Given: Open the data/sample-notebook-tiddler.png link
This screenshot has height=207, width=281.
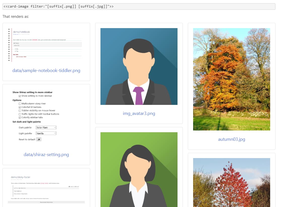Looking at the screenshot, I should click(46, 71).
